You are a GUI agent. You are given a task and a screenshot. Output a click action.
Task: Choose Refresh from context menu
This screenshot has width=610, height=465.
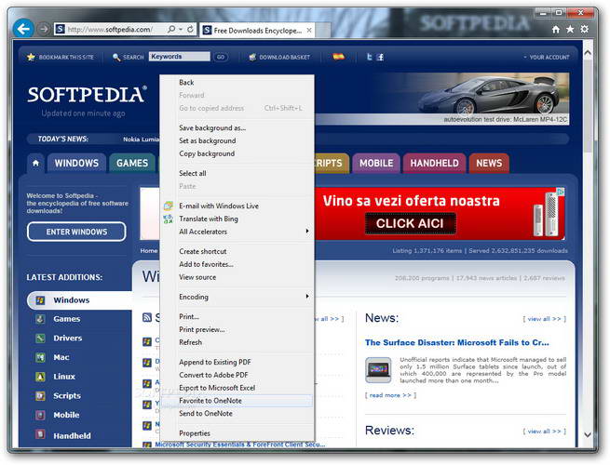tap(237, 342)
